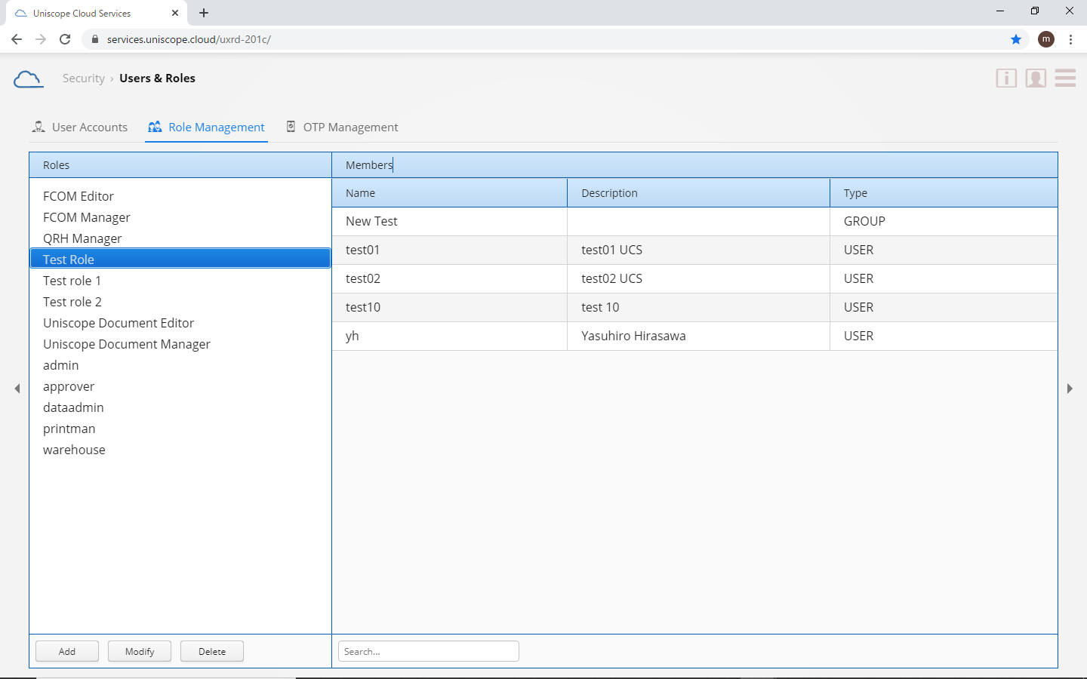Click the Modify role button
Viewport: 1087px width, 679px height.
point(140,651)
